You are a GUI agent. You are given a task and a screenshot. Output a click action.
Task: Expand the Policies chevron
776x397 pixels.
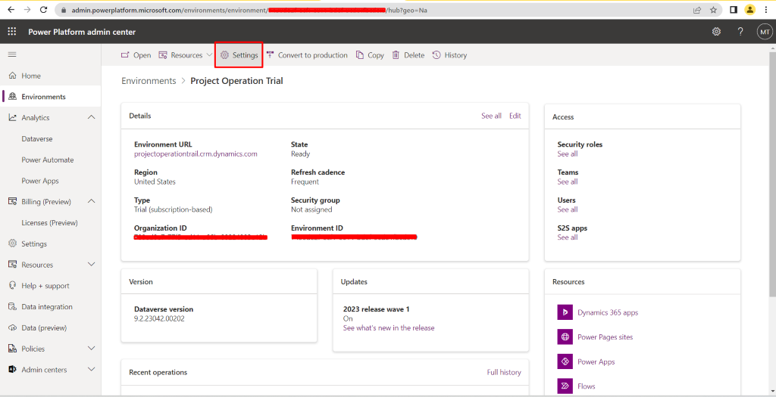tap(91, 349)
